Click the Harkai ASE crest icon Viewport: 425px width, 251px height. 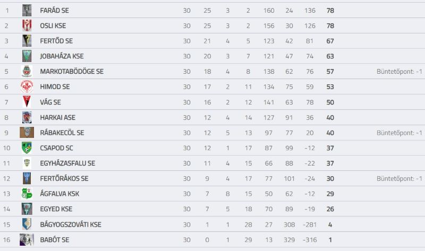click(27, 117)
